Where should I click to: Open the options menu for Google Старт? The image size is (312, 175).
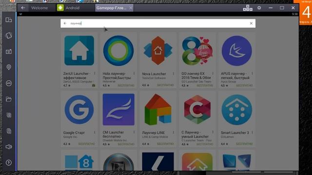[x=95, y=132]
